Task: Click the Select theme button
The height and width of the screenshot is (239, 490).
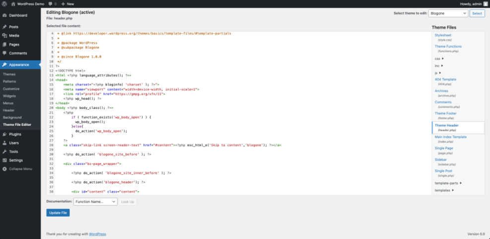Action: pyautogui.click(x=477, y=13)
